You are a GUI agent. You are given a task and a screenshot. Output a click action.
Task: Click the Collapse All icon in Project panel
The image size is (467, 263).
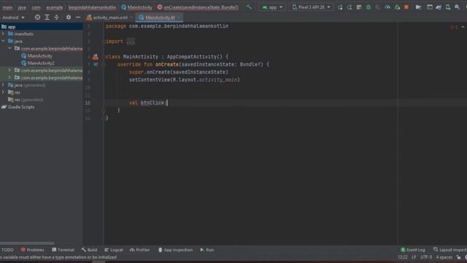click(x=57, y=18)
